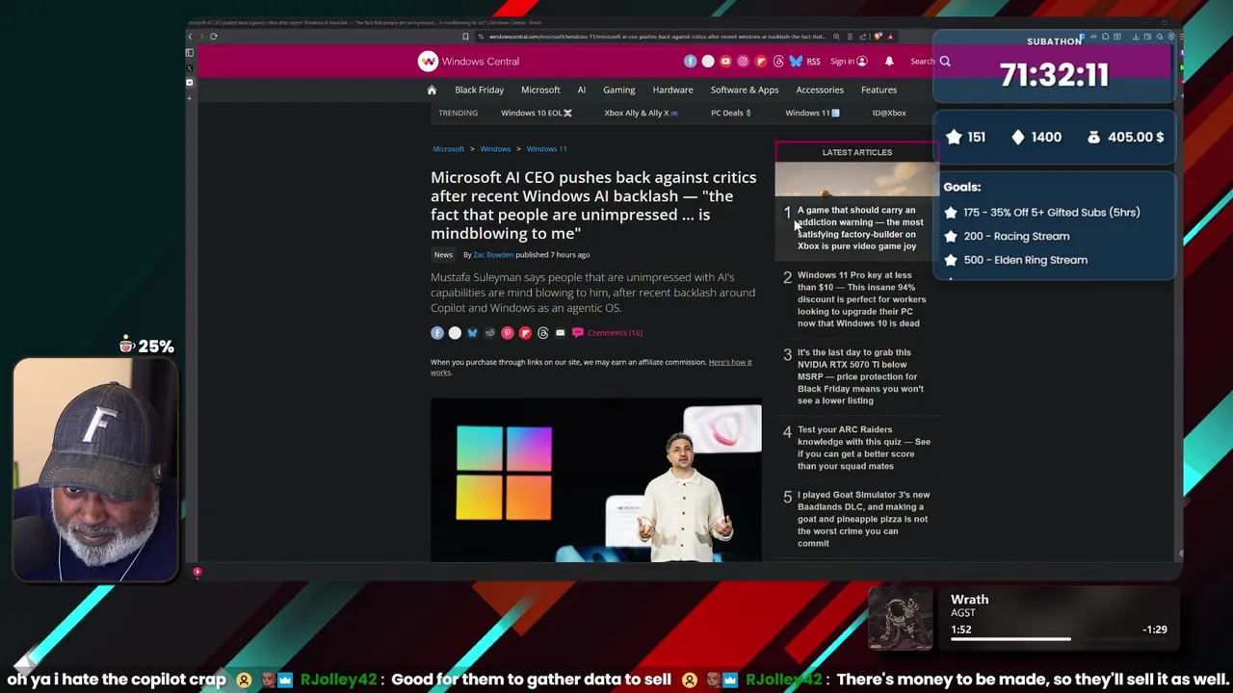The image size is (1233, 693).
Task: Open ARC Raiders quiz article
Action: 863,448
